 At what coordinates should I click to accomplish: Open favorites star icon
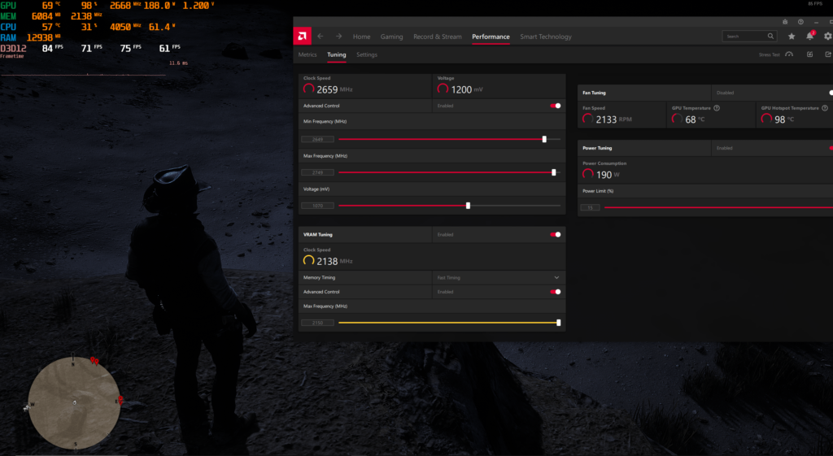coord(792,36)
